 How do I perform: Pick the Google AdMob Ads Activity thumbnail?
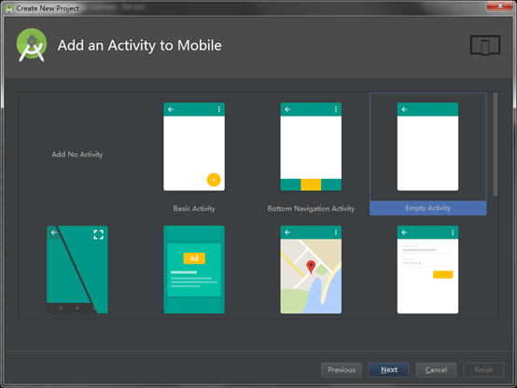(x=194, y=270)
